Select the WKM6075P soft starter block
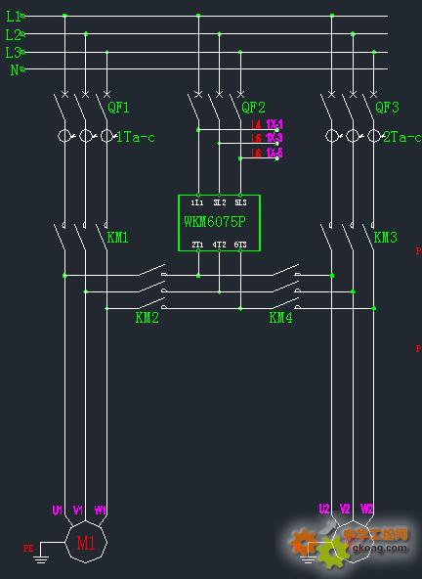This screenshot has width=422, height=579. point(219,223)
